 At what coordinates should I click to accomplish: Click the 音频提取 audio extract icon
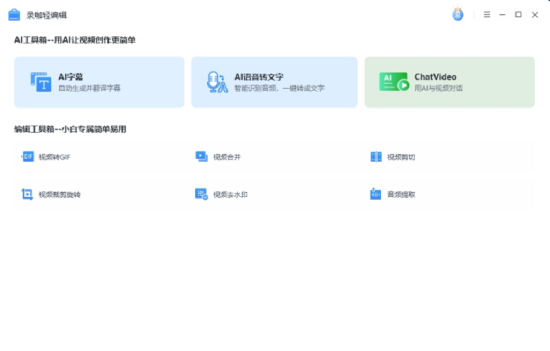tap(375, 194)
